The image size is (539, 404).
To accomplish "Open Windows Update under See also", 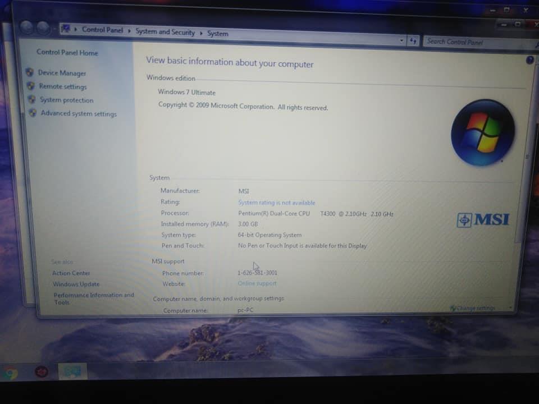I will (x=76, y=284).
